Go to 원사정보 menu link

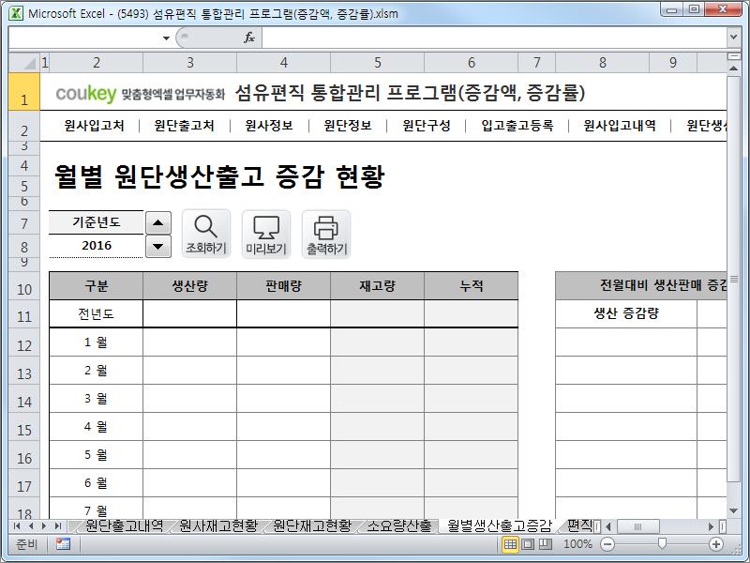[x=269, y=126]
